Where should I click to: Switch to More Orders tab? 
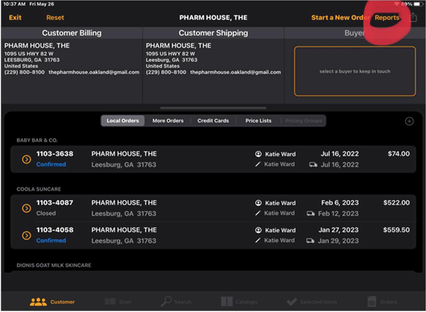(168, 121)
